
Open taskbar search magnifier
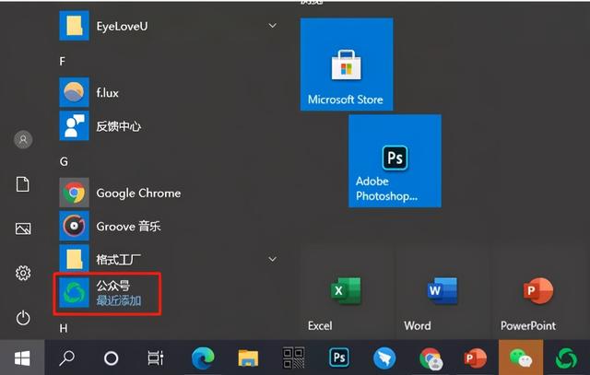pyautogui.click(x=67, y=357)
